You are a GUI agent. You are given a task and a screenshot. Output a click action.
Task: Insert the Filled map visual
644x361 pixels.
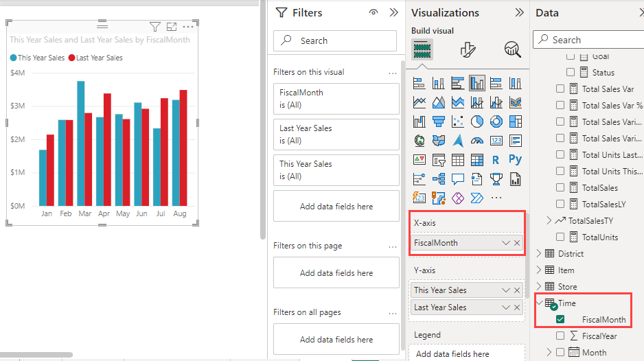(x=438, y=141)
